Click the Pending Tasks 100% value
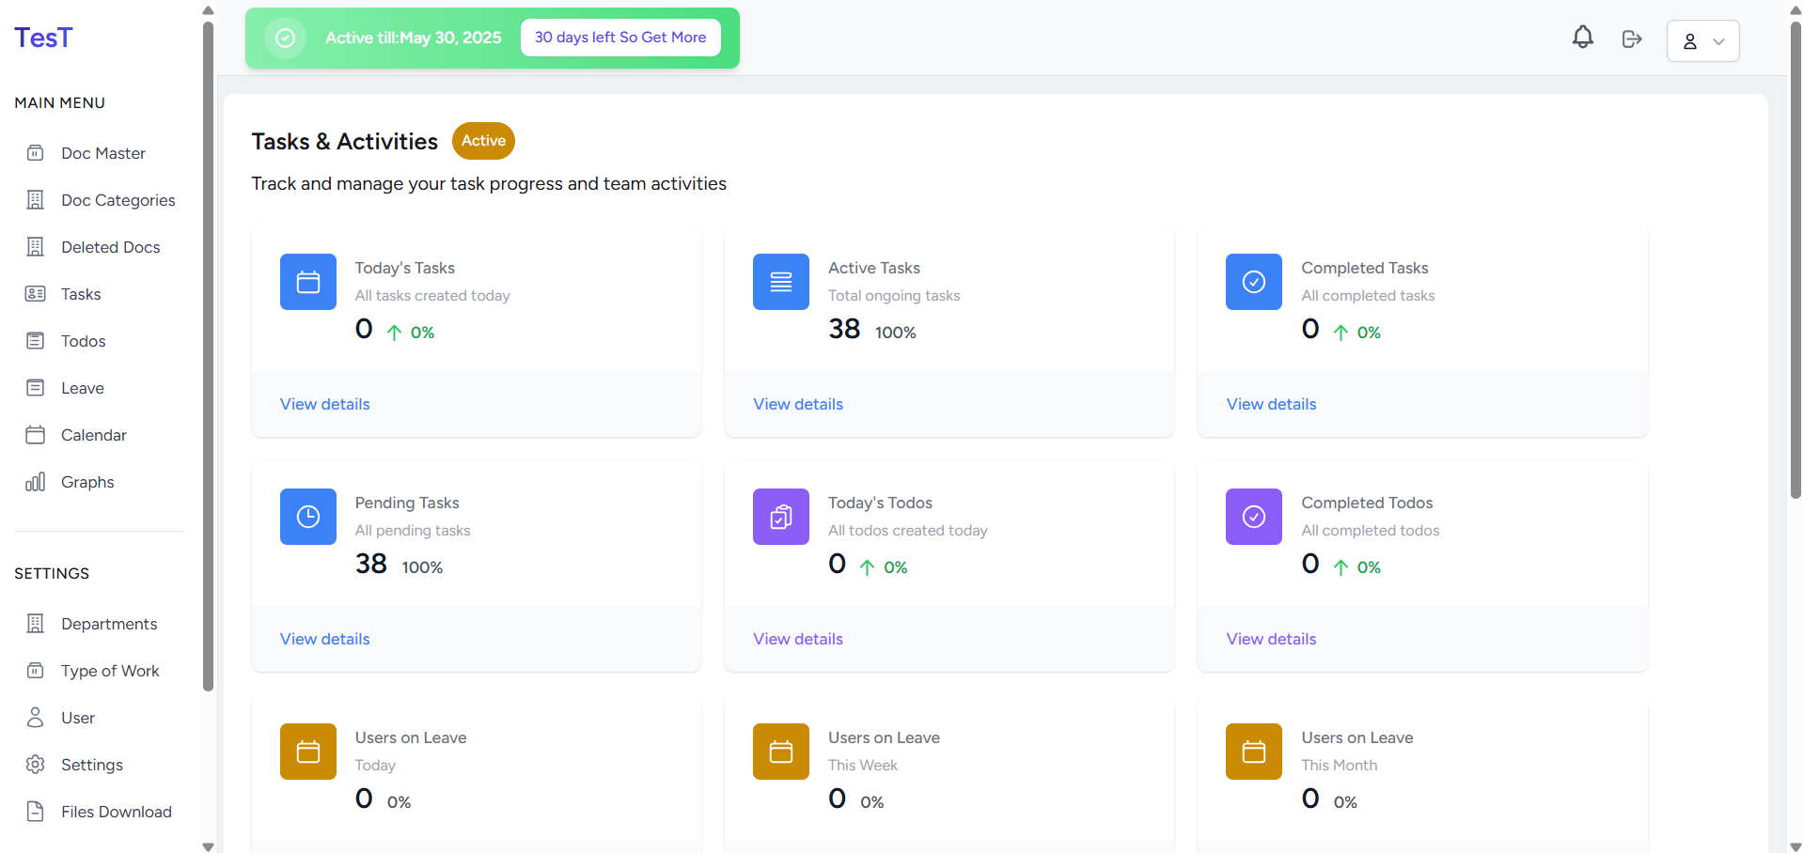1803x853 pixels. 422,567
